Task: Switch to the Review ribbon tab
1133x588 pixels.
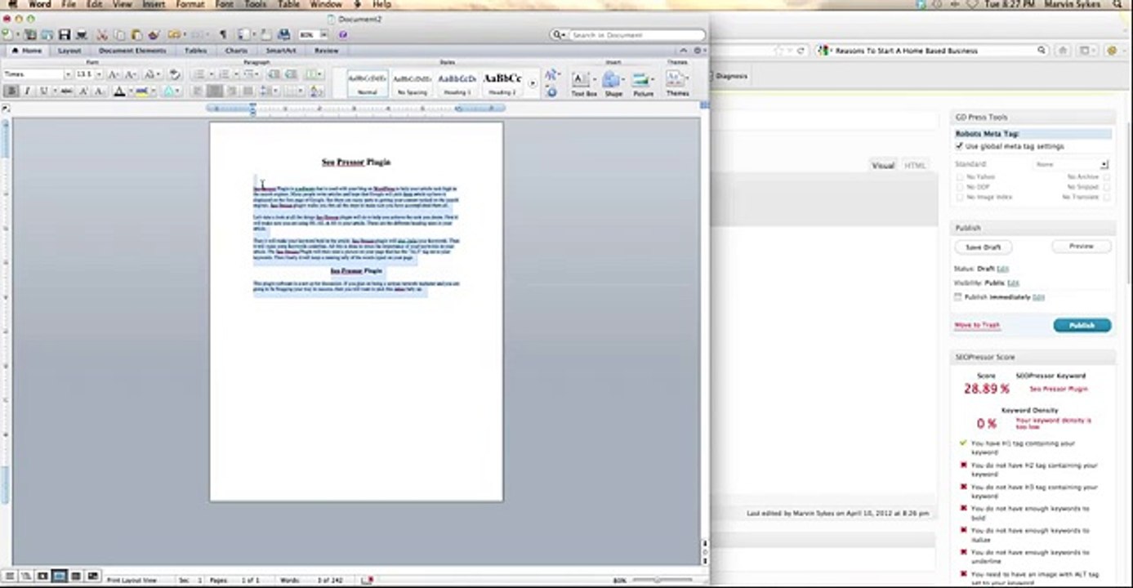Action: point(326,51)
